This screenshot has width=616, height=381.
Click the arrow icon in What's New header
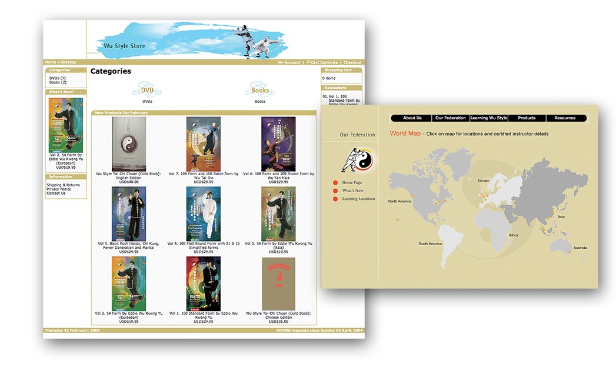coord(81,92)
